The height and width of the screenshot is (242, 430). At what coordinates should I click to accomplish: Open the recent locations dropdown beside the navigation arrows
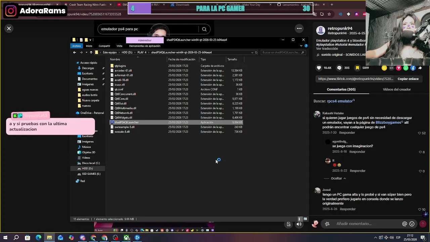coord(86,52)
